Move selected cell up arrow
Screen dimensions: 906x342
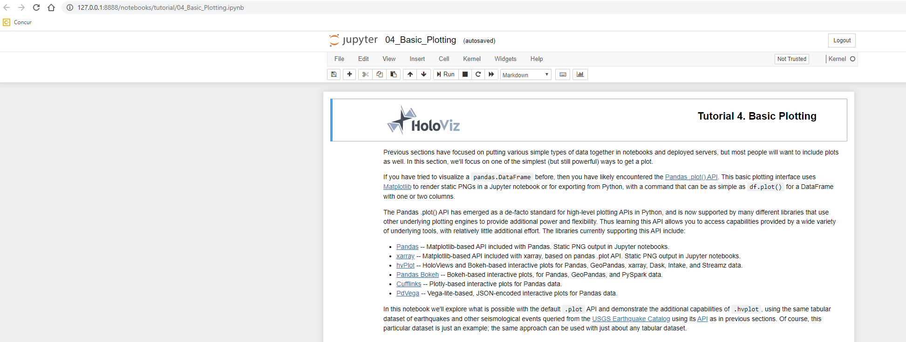click(410, 74)
